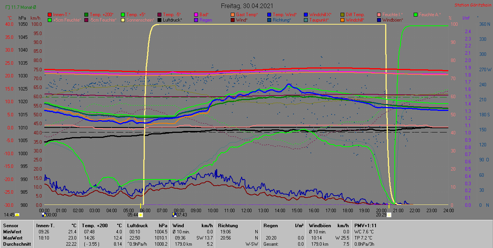Click the 360 N label on direction axis

485,24
